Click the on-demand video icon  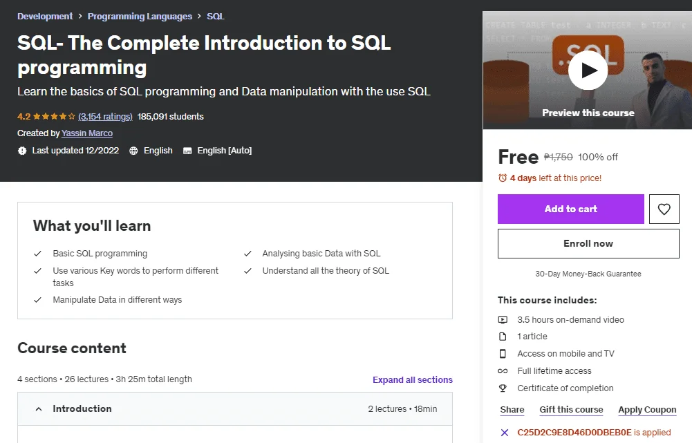503,319
